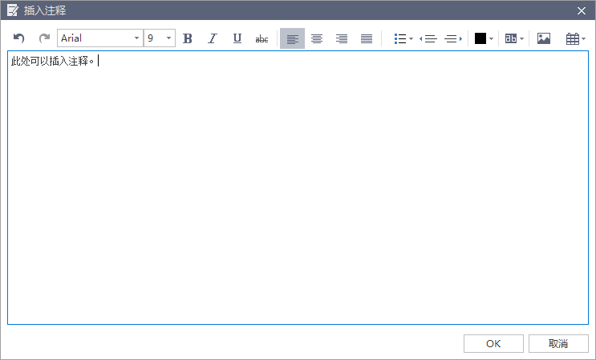Click the black font color swatch
Image resolution: width=596 pixels, height=360 pixels.
point(480,38)
